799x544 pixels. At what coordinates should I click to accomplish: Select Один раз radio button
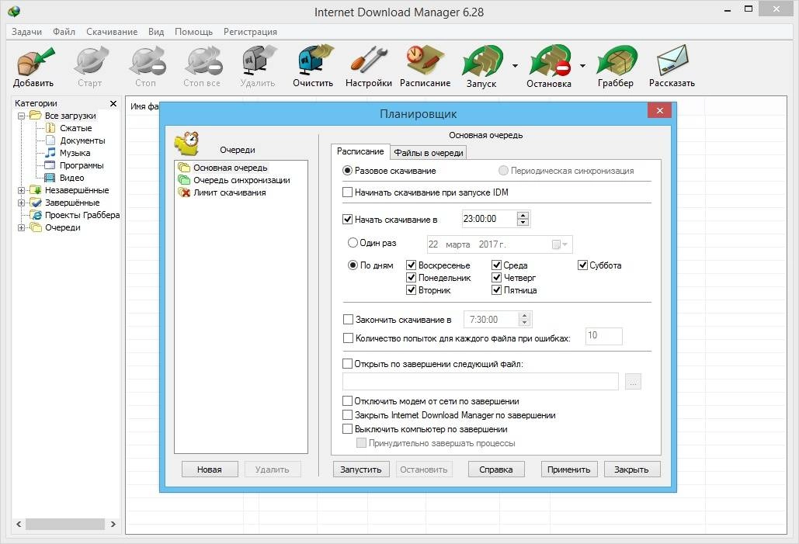[x=353, y=243]
